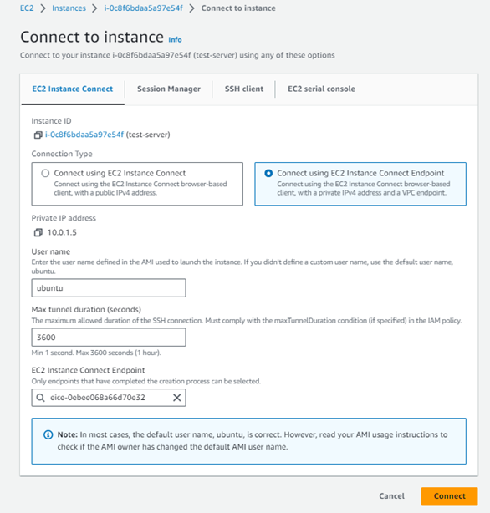Clear the selected endpoint with X icon
The width and height of the screenshot is (490, 513).
[x=177, y=398]
